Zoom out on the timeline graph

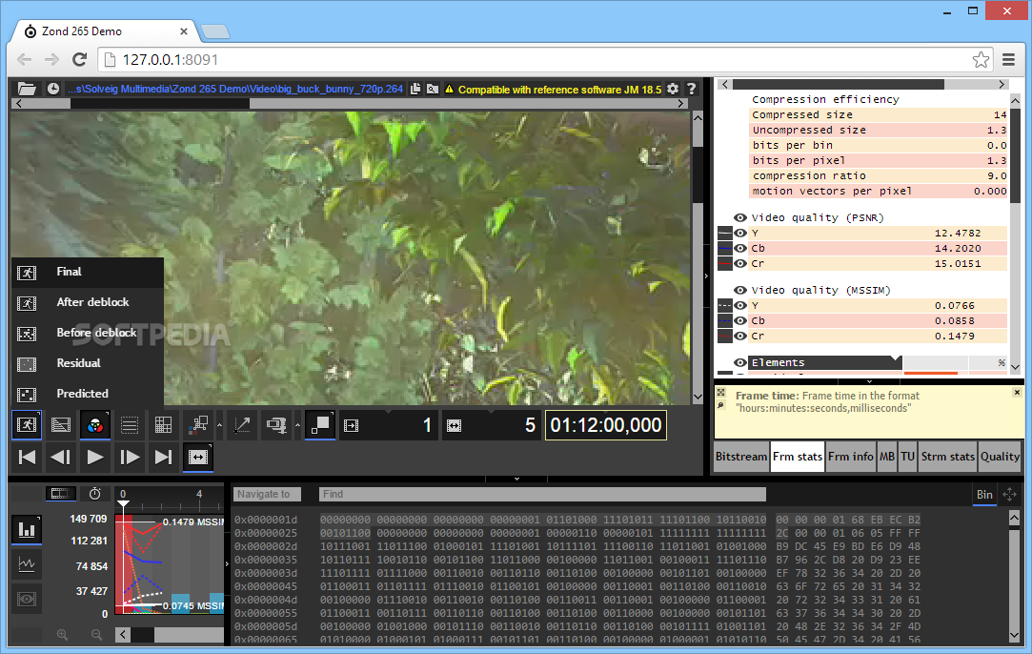(x=97, y=635)
